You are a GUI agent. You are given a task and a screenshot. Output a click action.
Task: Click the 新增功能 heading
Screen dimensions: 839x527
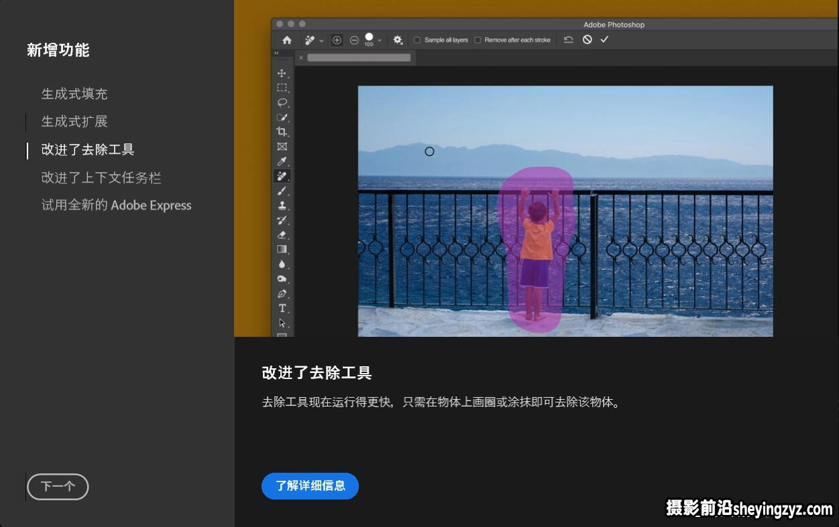tap(58, 50)
